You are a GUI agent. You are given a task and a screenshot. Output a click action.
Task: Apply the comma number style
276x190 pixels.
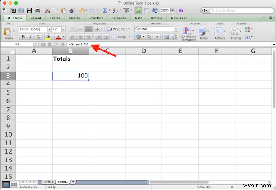click(157, 36)
